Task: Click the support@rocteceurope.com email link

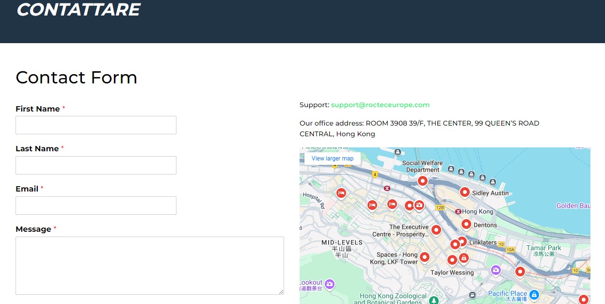Action: coord(380,105)
